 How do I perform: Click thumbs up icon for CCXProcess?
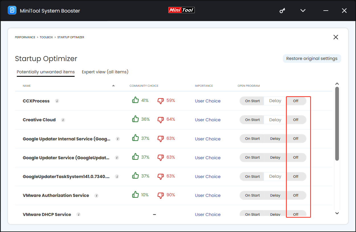pyautogui.click(x=135, y=100)
